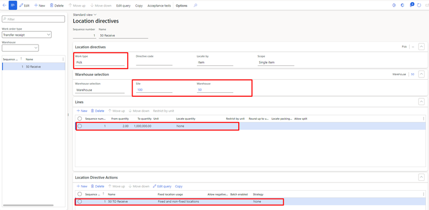The height and width of the screenshot is (210, 429).
Task: Click Move up in Location Directive Actions
Action: pyautogui.click(x=117, y=186)
